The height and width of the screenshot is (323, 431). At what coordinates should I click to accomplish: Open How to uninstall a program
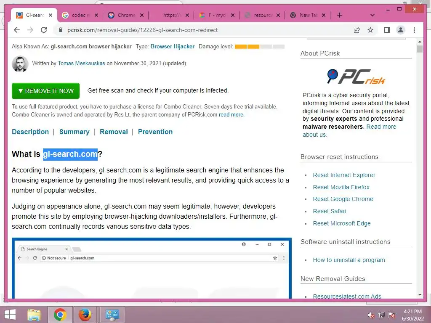point(349,260)
